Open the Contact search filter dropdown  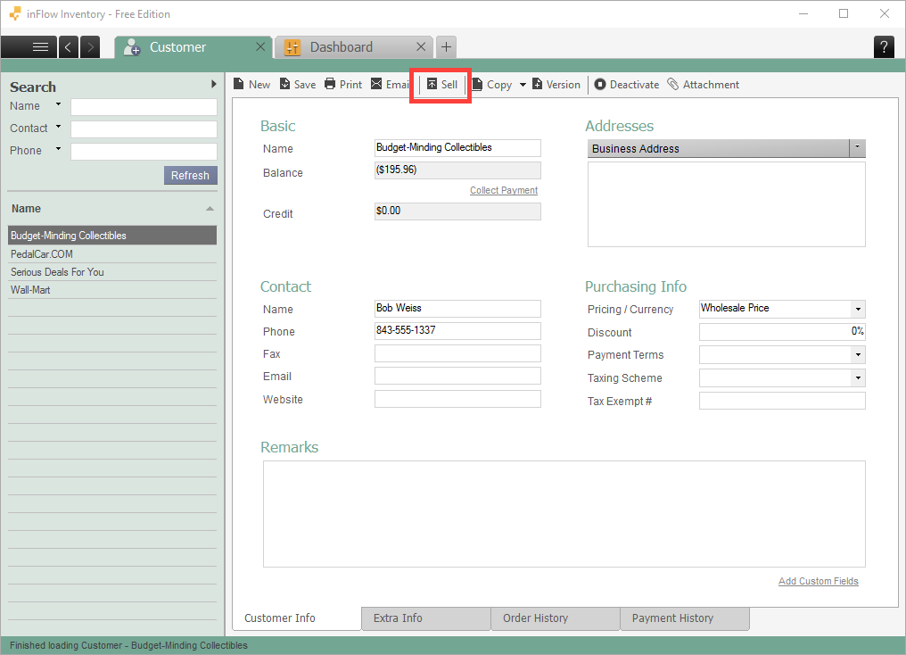pyautogui.click(x=58, y=127)
